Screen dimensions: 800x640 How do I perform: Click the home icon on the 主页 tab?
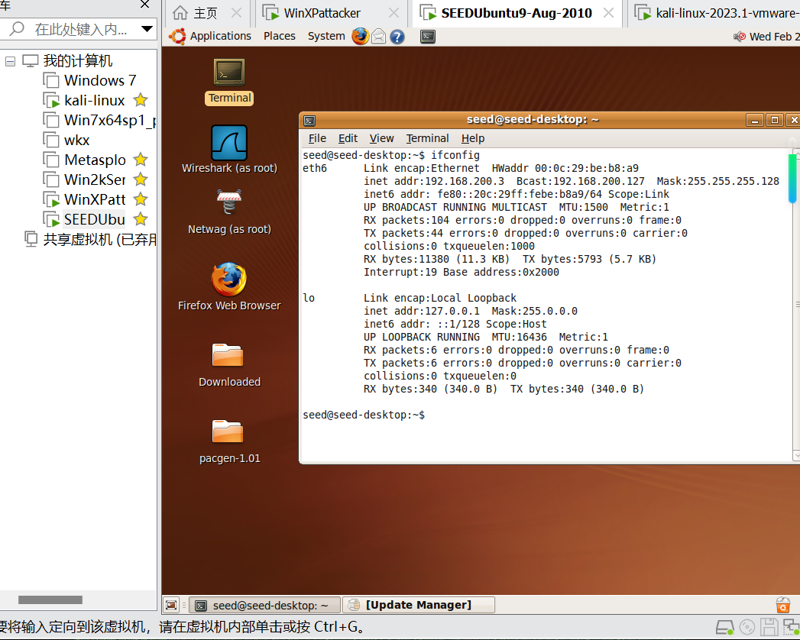click(180, 13)
